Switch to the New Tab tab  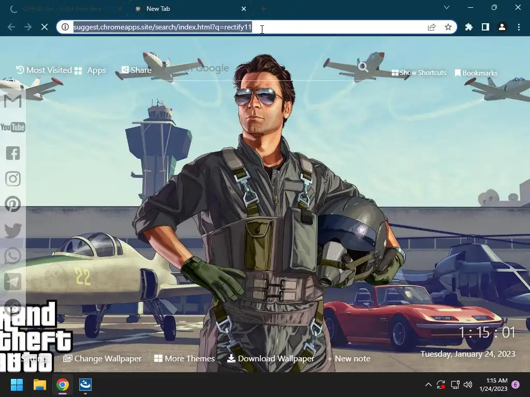click(189, 9)
